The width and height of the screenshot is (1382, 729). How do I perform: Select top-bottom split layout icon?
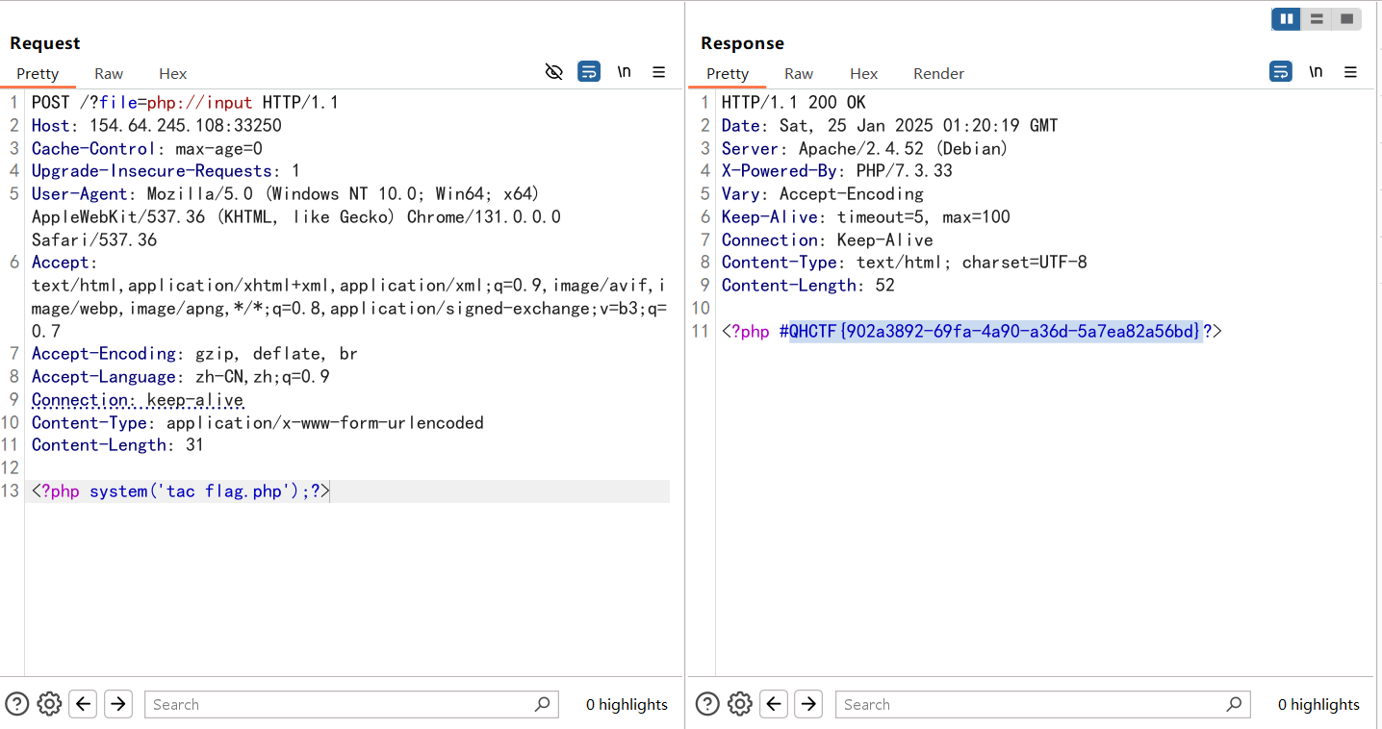1317,18
